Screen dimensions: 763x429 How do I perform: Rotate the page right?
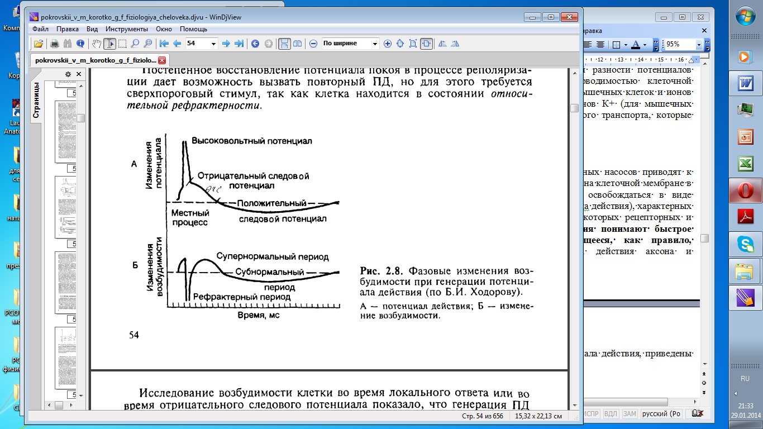(x=456, y=44)
